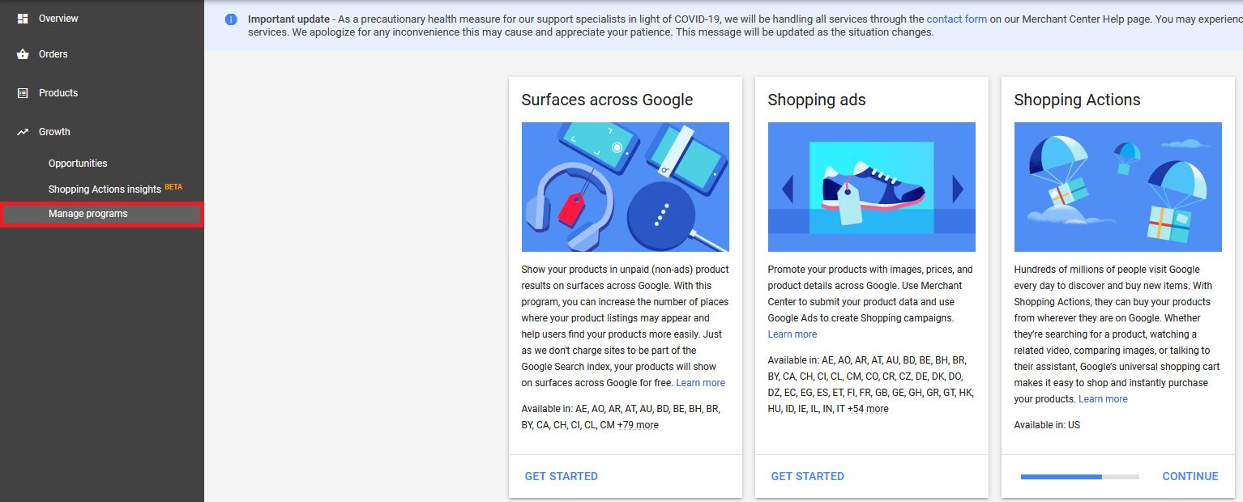Select Manage programs in sidebar
Viewport: 1243px width, 502px height.
[x=88, y=214]
